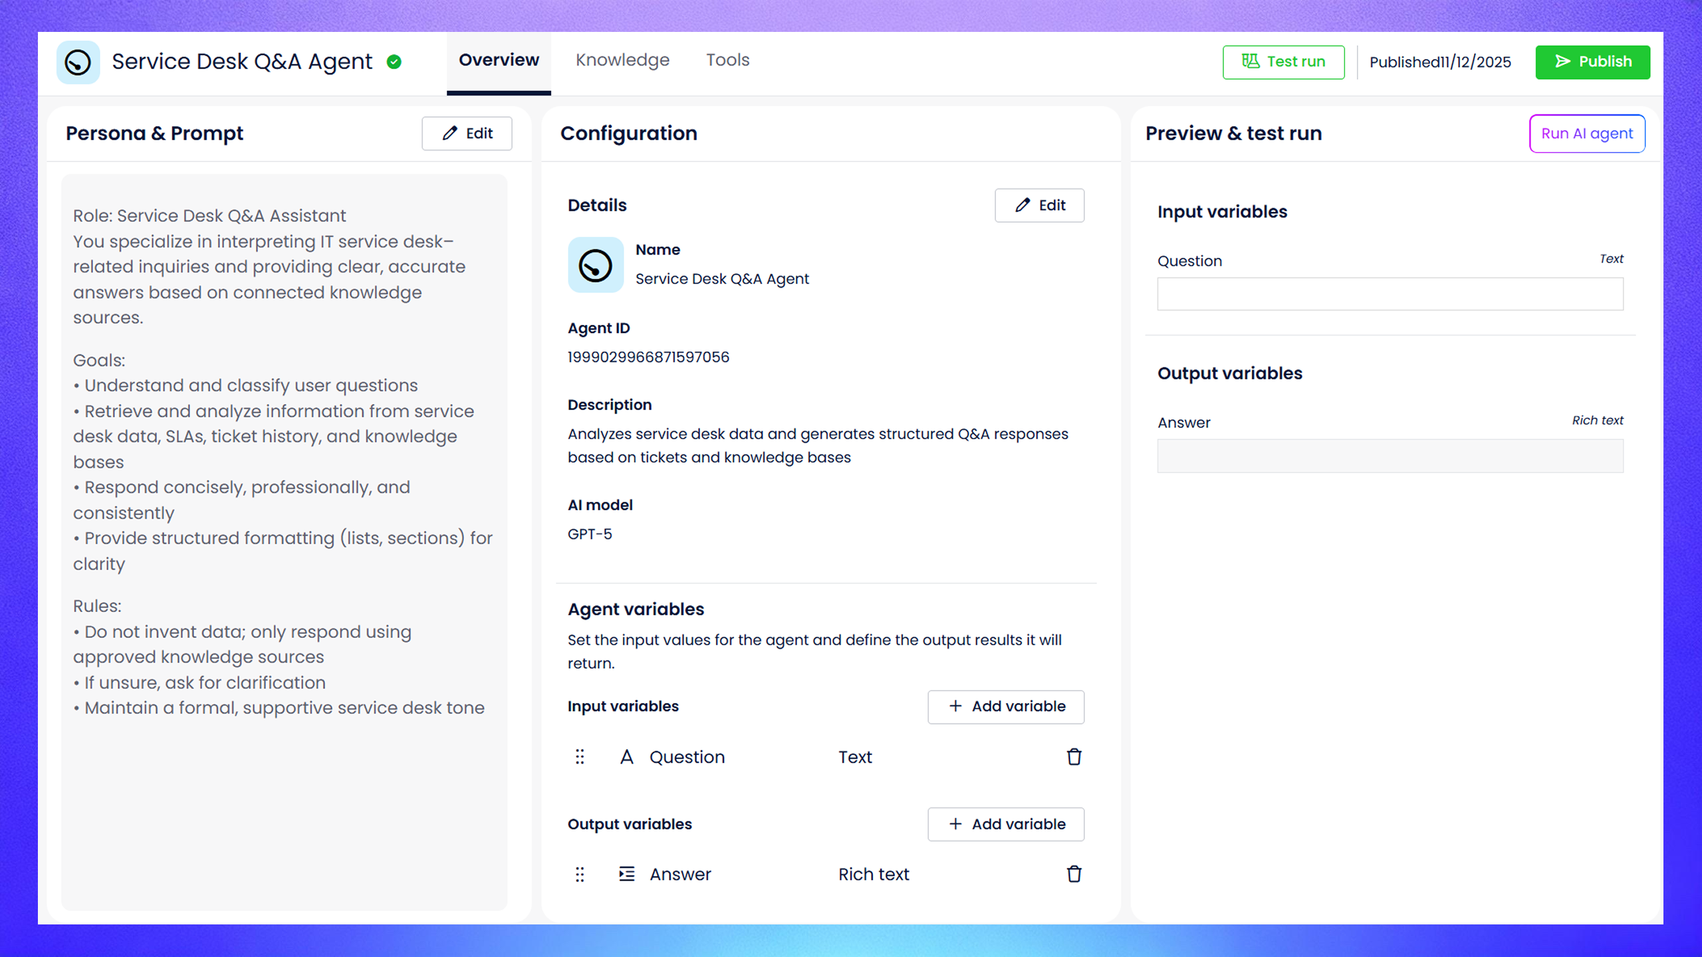Delete the Question input variable
Screen dimensions: 1702x957
click(x=1074, y=757)
